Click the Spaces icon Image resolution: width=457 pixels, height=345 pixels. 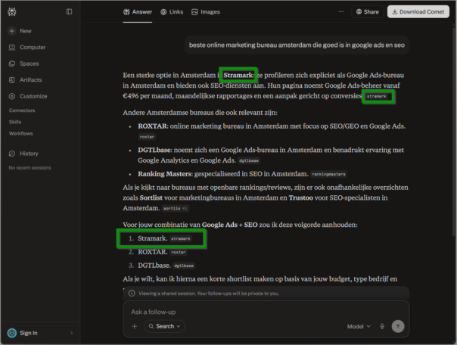pyautogui.click(x=12, y=64)
